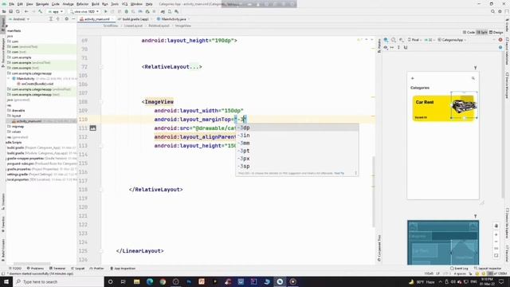Click the Sync/Reload toolbar icon
The width and height of the screenshot is (510, 287).
click(18, 12)
